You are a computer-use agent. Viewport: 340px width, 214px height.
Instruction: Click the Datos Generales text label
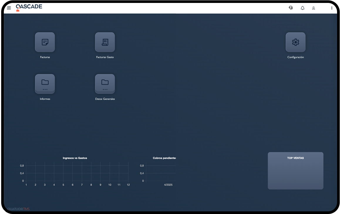click(x=105, y=99)
